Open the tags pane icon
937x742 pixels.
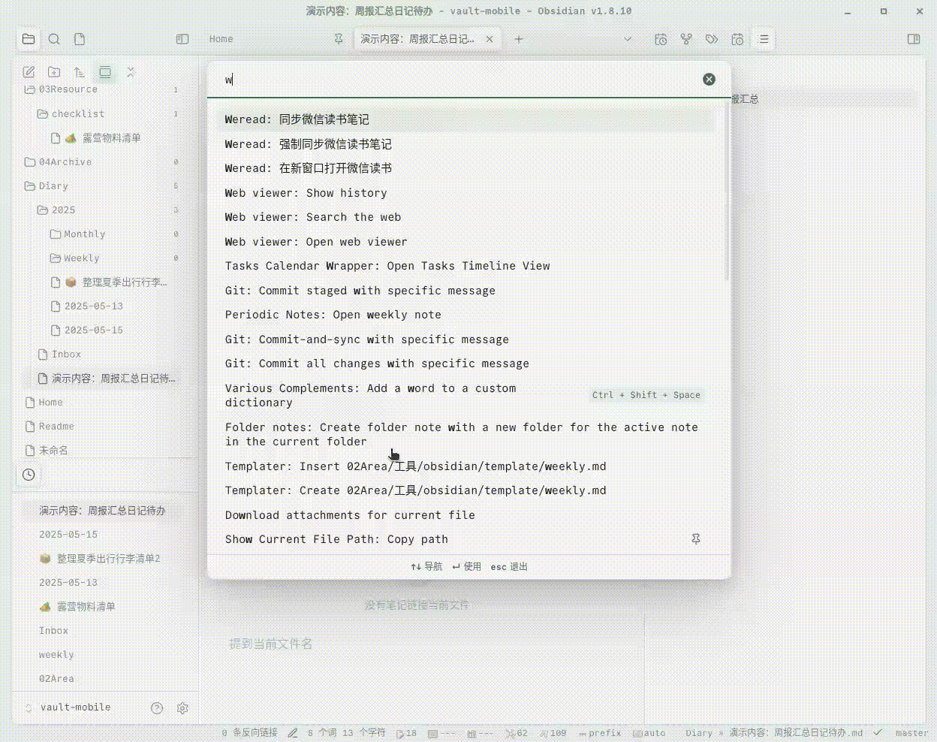[x=712, y=39]
